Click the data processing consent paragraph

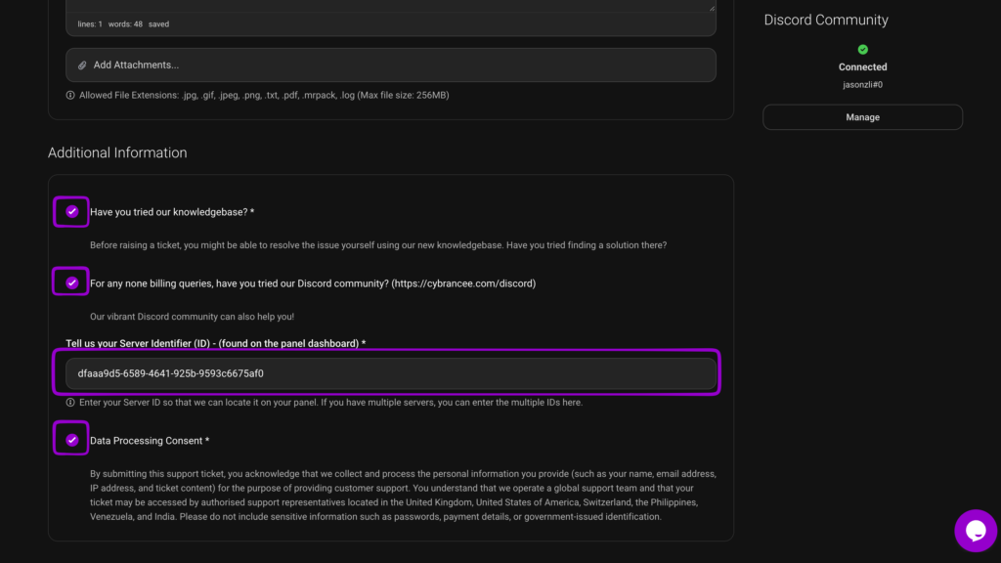pos(403,496)
